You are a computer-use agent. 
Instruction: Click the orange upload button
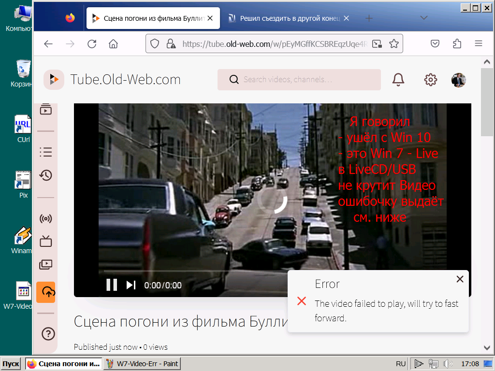coord(46,292)
